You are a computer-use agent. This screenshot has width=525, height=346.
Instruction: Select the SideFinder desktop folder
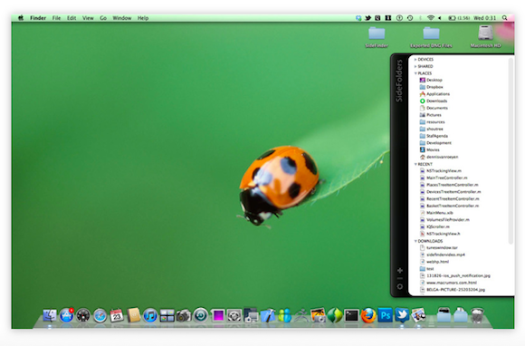click(x=377, y=37)
